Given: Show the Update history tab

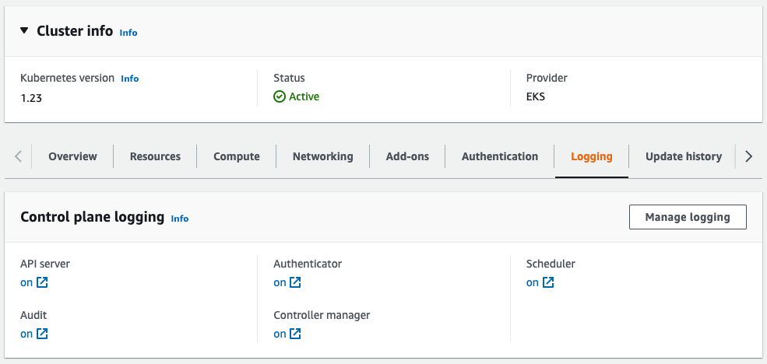Looking at the screenshot, I should 683,156.
